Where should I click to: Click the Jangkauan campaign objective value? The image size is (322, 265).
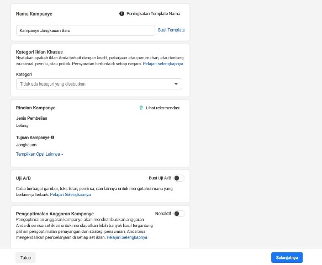click(27, 145)
